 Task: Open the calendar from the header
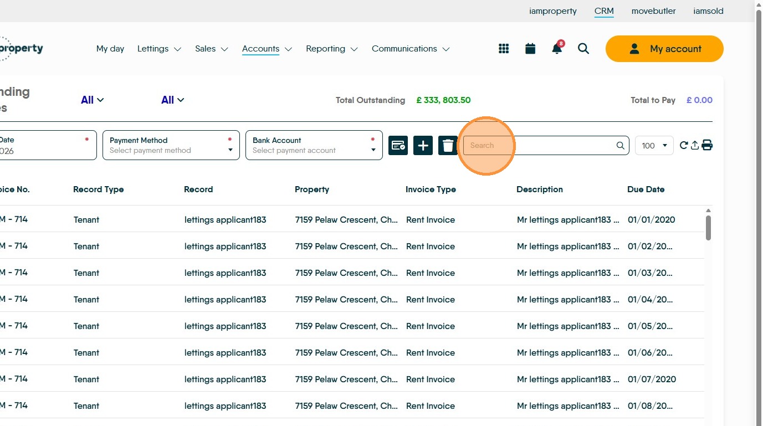pos(530,49)
